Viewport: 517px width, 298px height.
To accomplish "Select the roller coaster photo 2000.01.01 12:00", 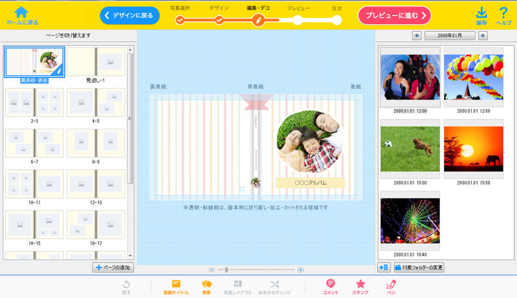I will tap(410, 77).
